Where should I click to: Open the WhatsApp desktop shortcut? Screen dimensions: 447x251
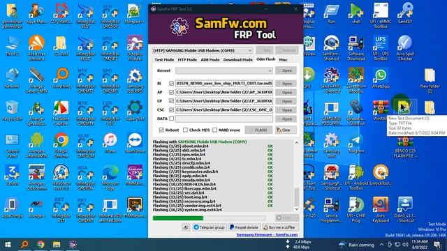click(x=381, y=78)
